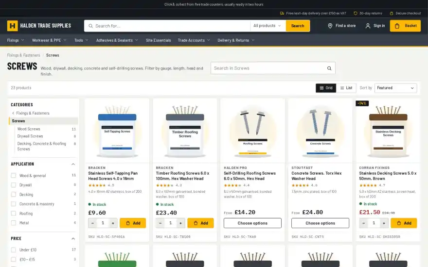Tick the Roofing application checkbox

click(x=14, y=213)
